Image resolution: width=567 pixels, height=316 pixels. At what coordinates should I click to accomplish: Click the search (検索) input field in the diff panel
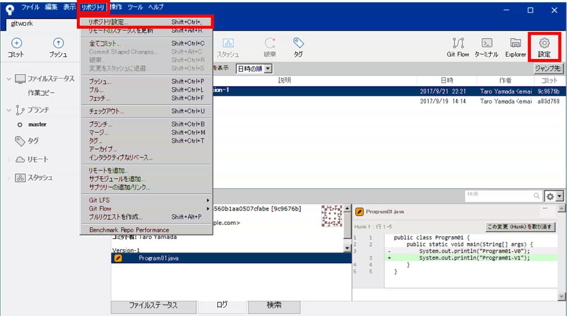pyautogui.click(x=503, y=196)
